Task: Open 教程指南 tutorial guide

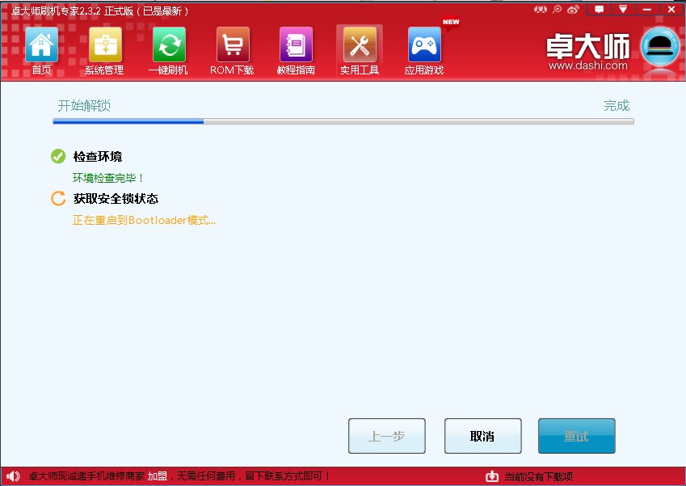Action: point(297,45)
